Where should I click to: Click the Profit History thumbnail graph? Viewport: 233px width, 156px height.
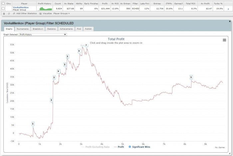45,9
